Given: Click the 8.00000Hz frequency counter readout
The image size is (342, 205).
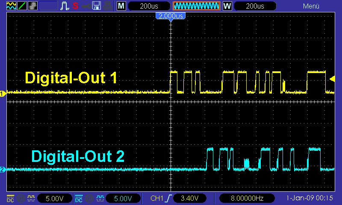Looking at the screenshot, I should tap(247, 199).
